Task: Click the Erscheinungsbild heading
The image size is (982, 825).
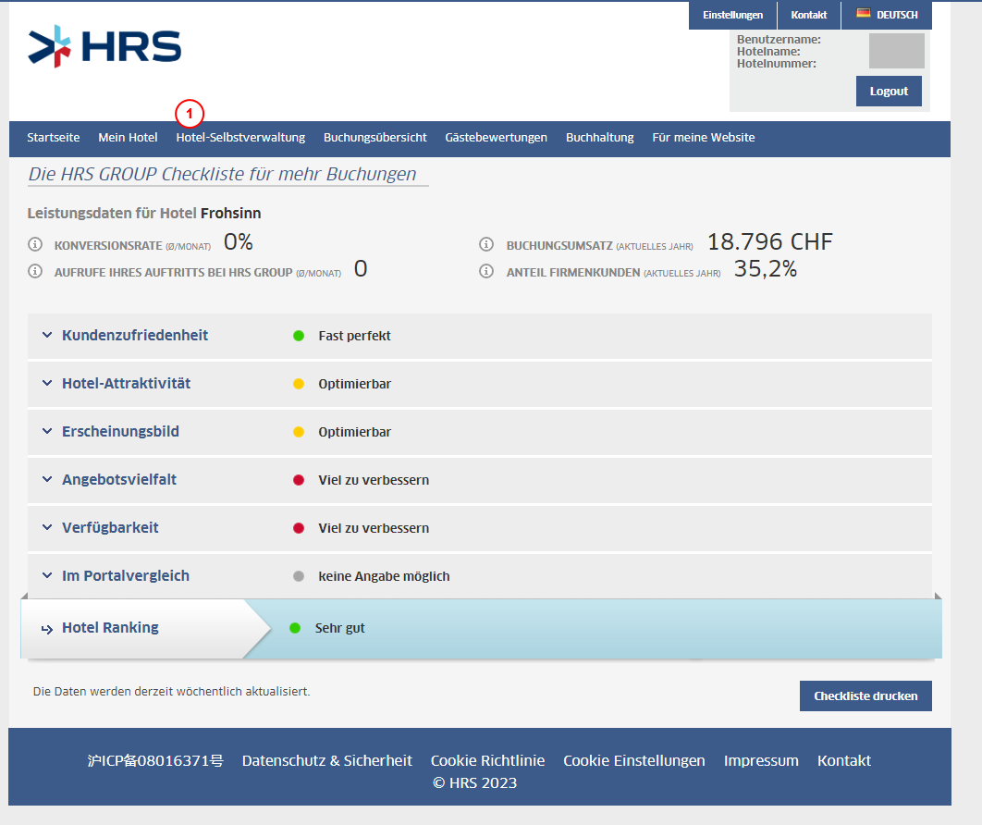Action: coord(120,432)
